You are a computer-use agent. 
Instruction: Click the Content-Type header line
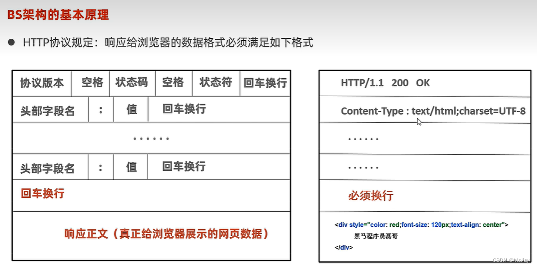pyautogui.click(x=433, y=111)
